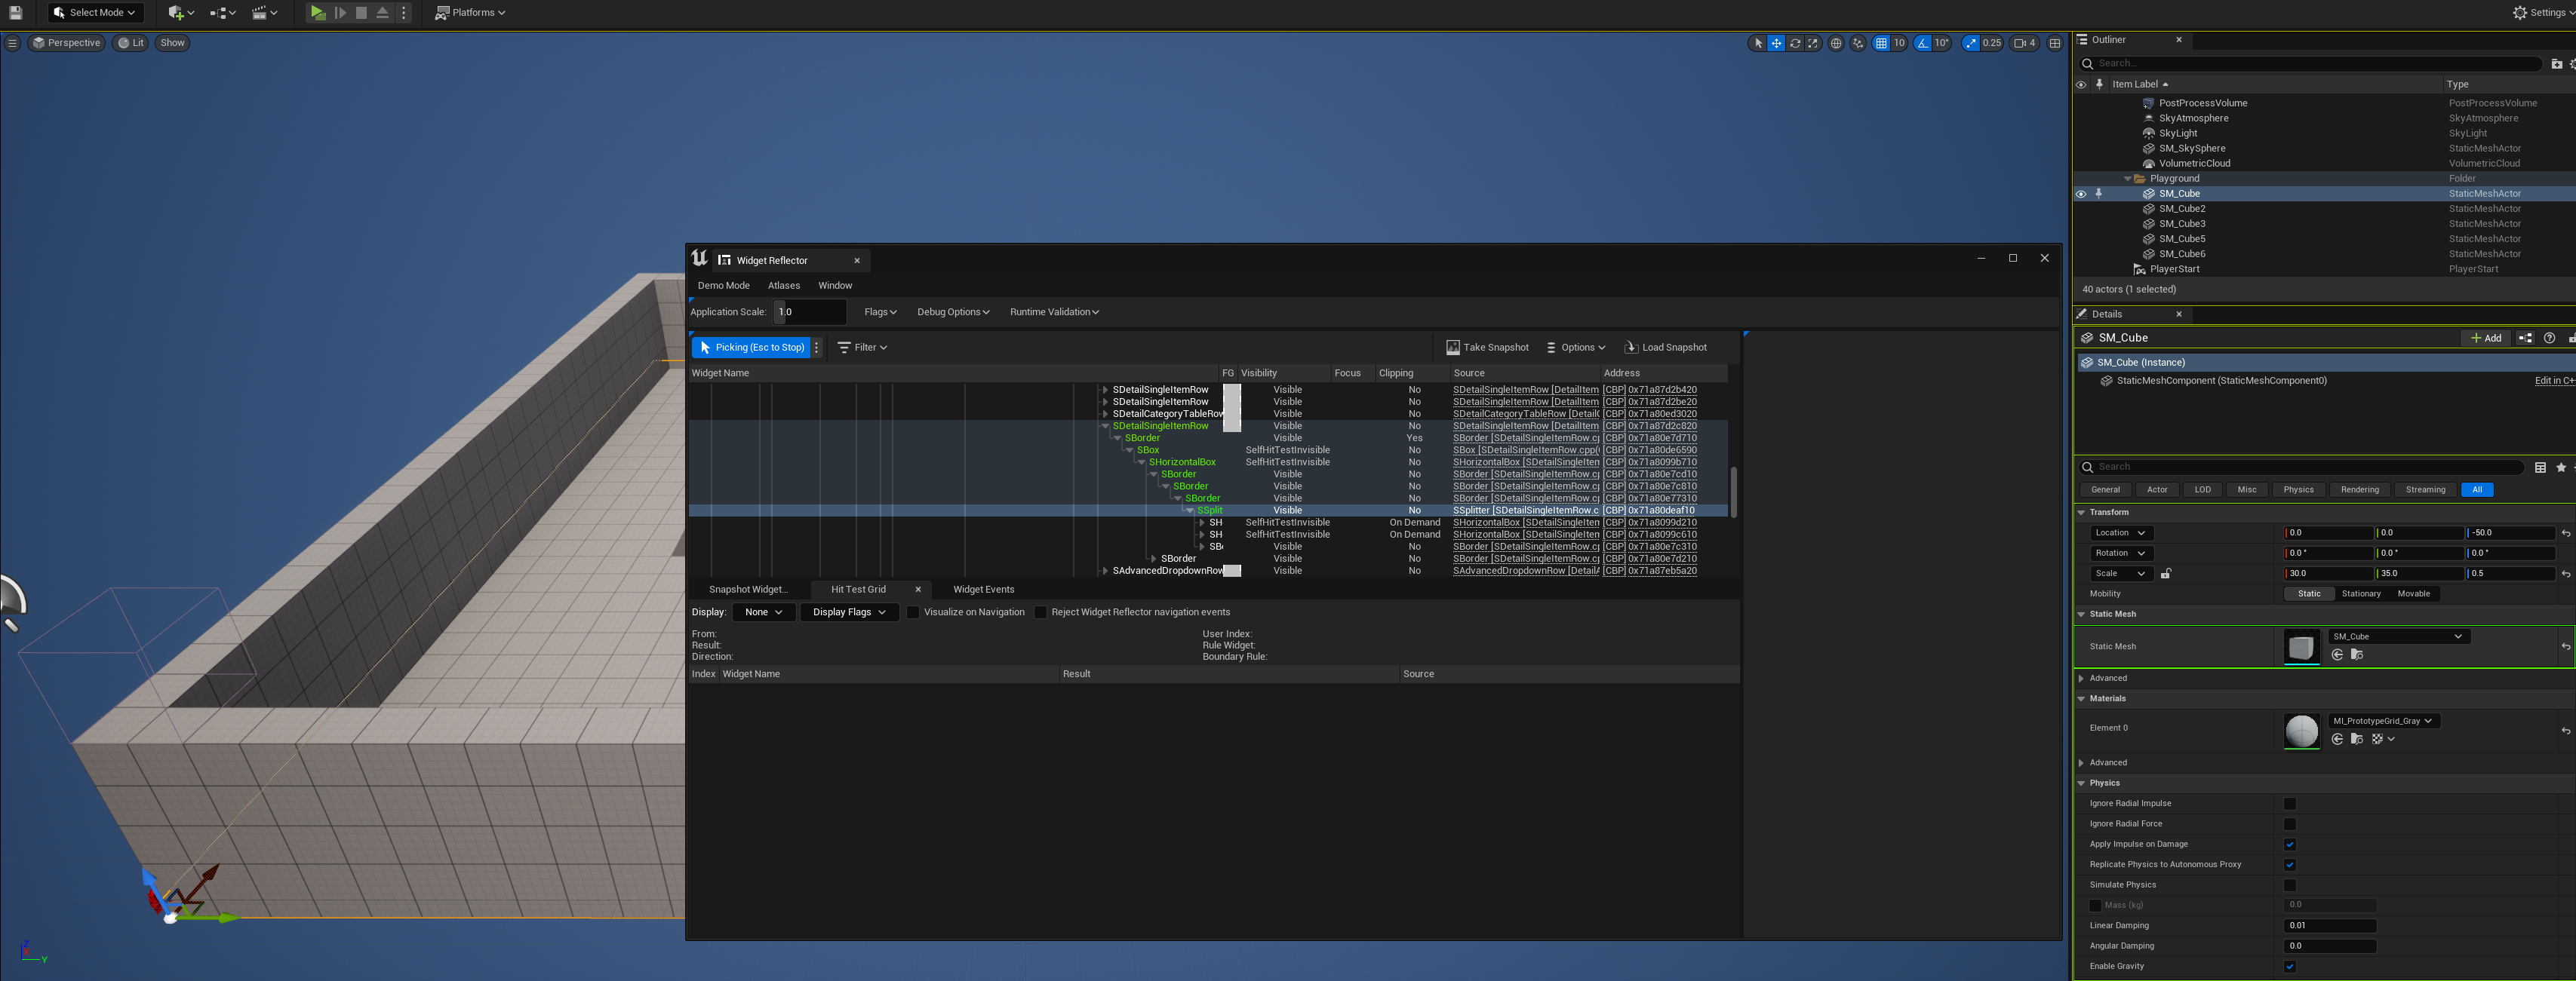Toggle rotation angle snapping icon
The height and width of the screenshot is (981, 2576).
tap(1923, 43)
